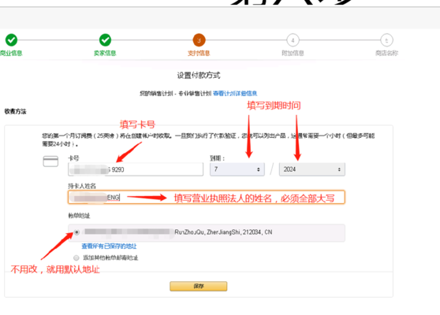Image resolution: width=440 pixels, height=315 pixels.
Task: Select the default billing address radio button
Action: 76,232
